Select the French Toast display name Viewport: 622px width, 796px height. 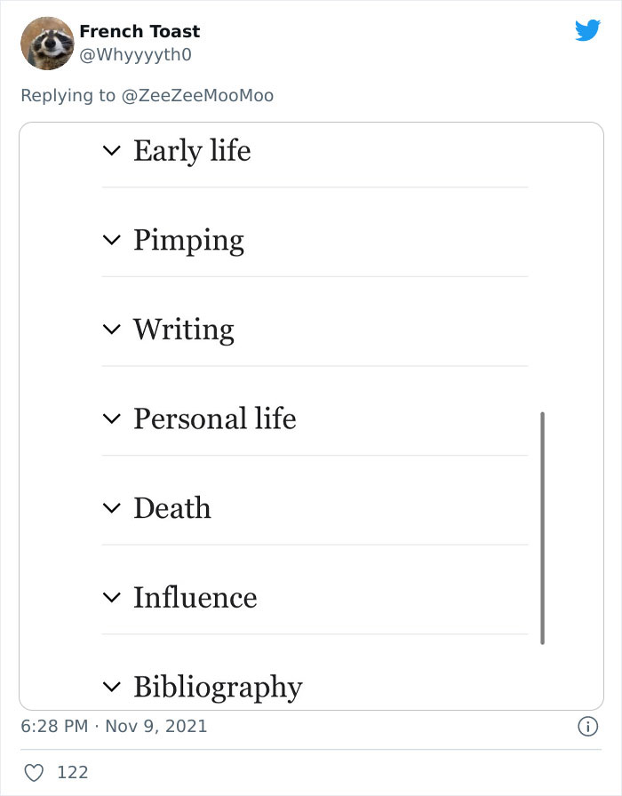coord(139,31)
